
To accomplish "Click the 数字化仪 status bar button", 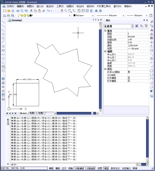I will 115,168.
